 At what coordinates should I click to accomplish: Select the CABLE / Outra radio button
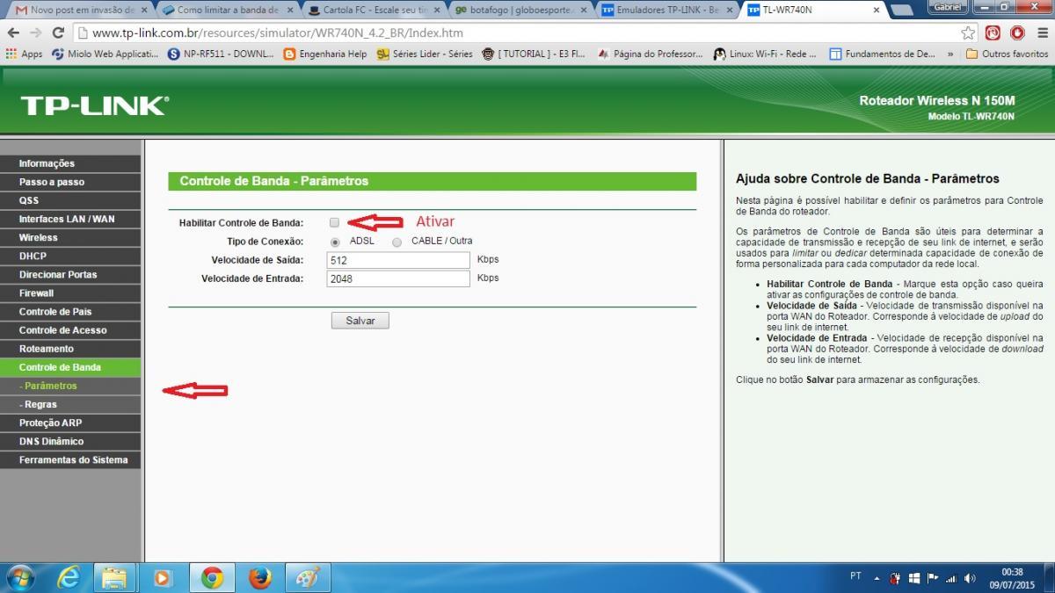coord(397,242)
